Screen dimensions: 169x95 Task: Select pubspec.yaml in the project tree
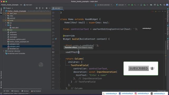point(13,46)
